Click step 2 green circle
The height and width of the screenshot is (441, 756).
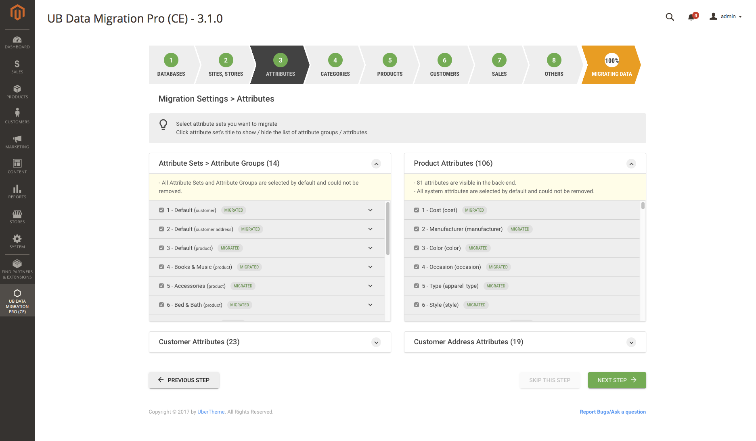(226, 60)
